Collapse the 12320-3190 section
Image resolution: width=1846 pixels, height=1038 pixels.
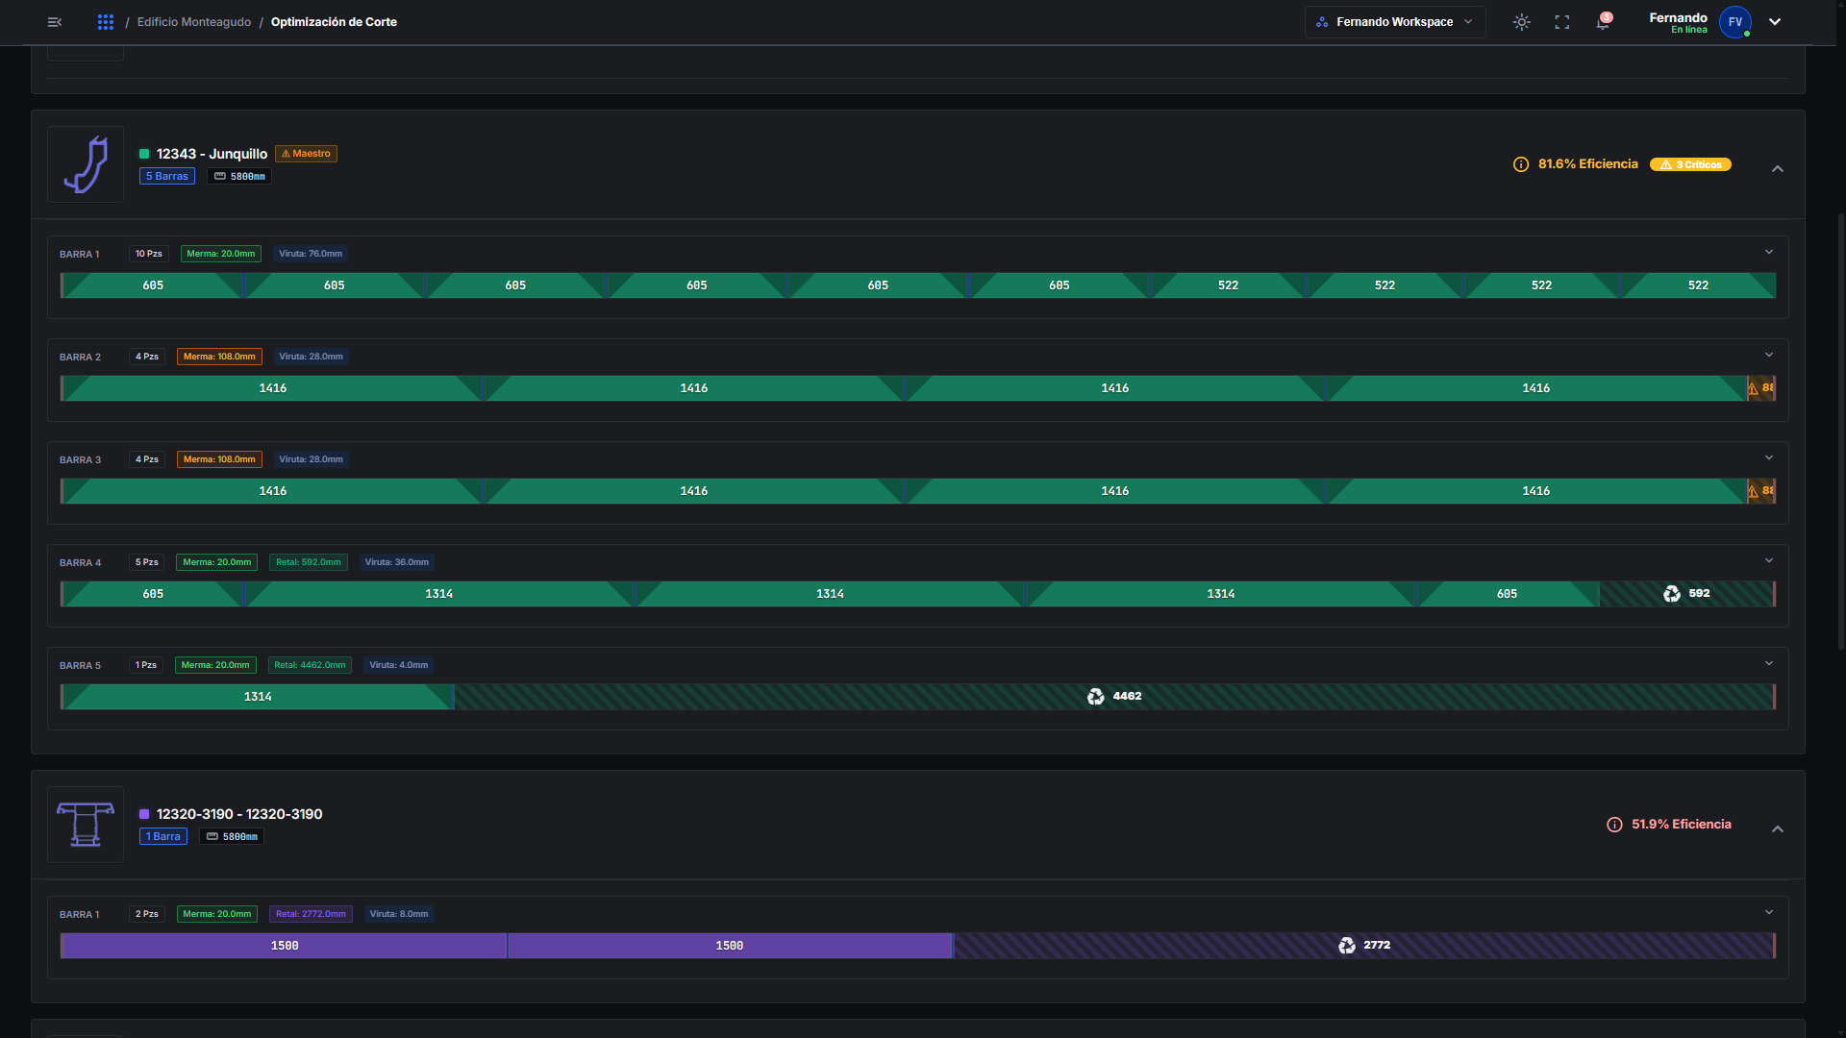click(x=1778, y=828)
